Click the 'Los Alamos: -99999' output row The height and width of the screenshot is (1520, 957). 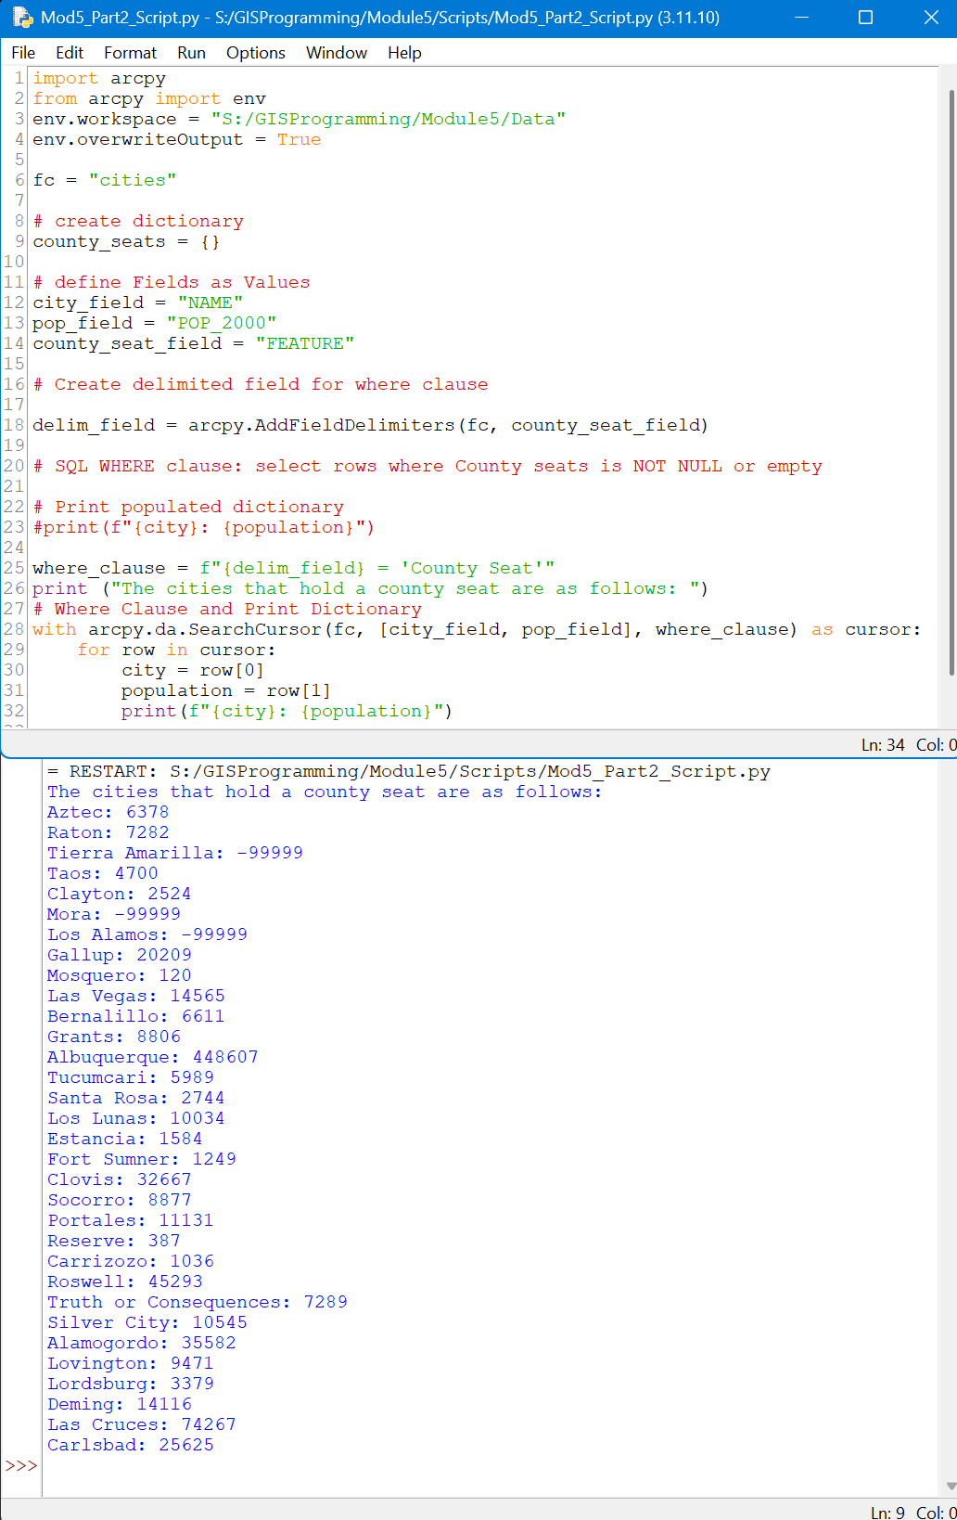click(x=147, y=934)
